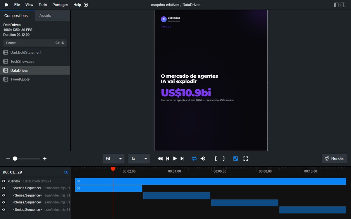Click the 1080x1350, 30 FPS info text

coord(18,30)
